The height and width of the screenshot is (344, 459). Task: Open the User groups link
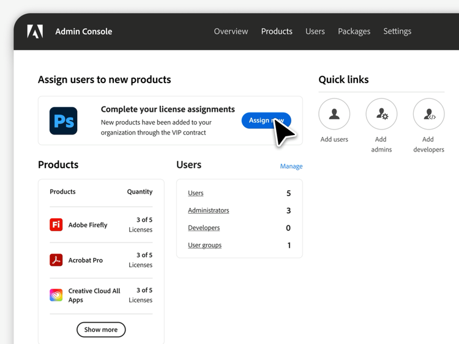click(x=204, y=245)
